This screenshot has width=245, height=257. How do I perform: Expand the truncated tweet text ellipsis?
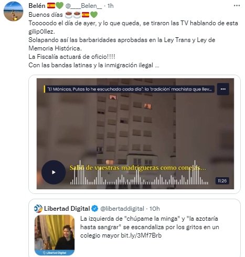tap(157, 65)
